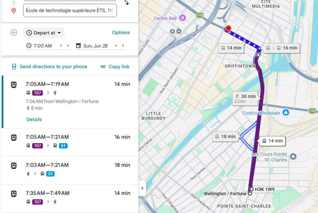Viewport: 318px width, 213px height.
Task: Step the departure time back one increment
Action: click(x=61, y=45)
